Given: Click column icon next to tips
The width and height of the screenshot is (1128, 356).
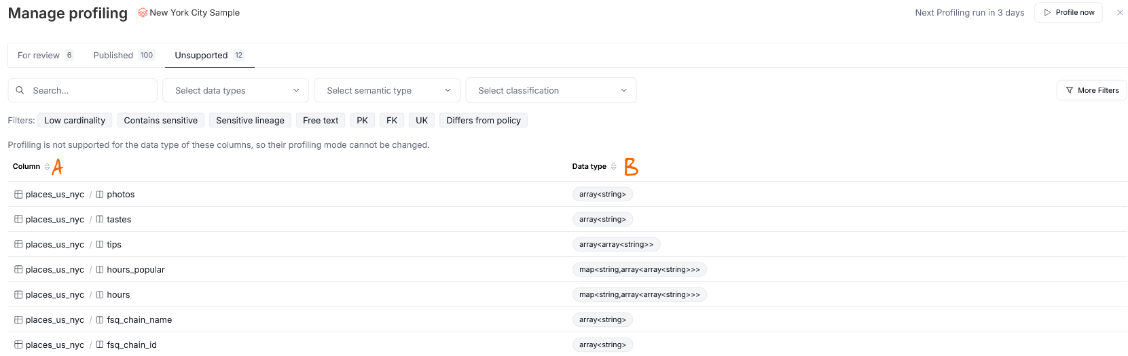Looking at the screenshot, I should pyautogui.click(x=100, y=245).
